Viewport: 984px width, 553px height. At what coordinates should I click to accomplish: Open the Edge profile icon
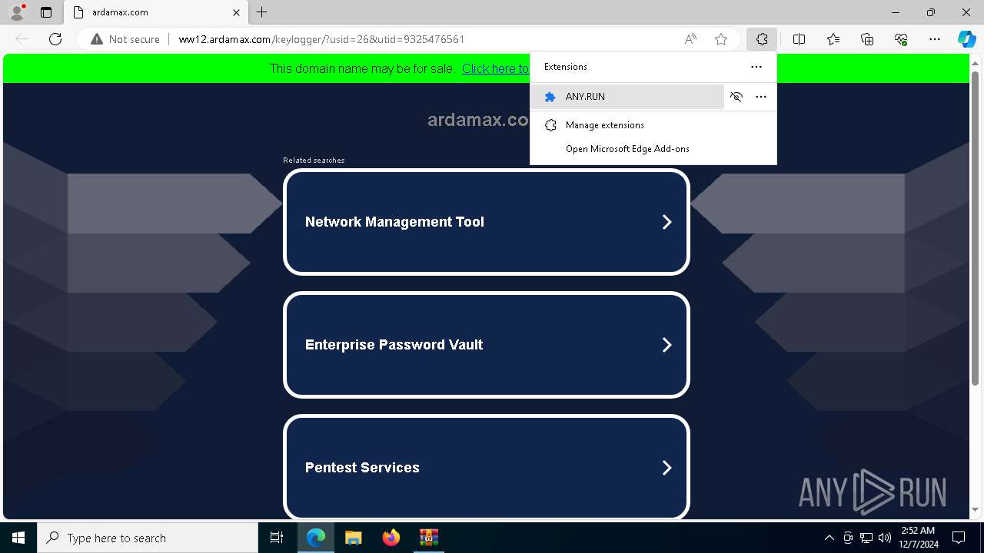17,12
